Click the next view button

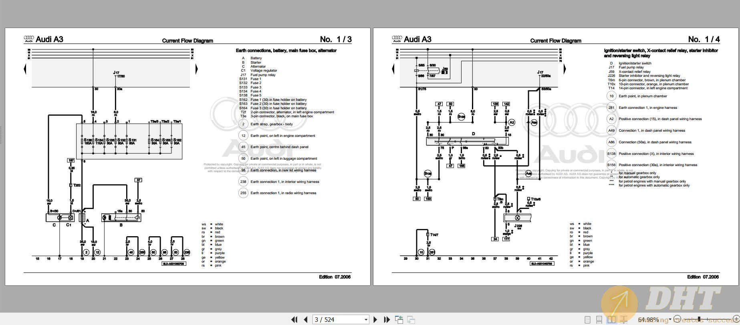click(x=411, y=319)
